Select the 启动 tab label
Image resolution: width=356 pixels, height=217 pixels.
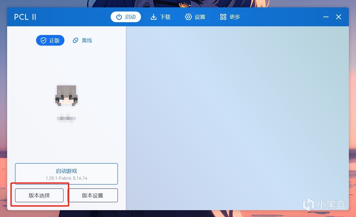(130, 17)
